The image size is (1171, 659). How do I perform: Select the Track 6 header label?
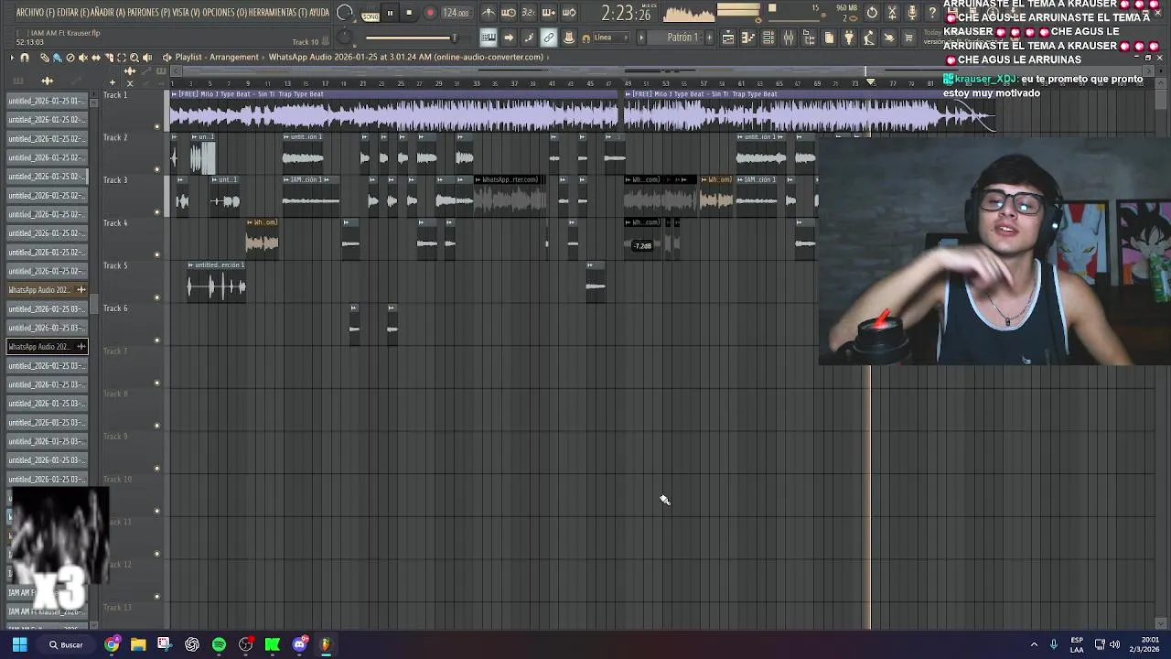(x=115, y=308)
